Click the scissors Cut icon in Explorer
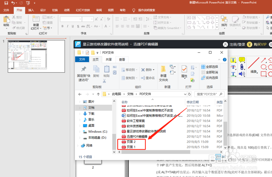272x177 pixels. click(x=104, y=81)
